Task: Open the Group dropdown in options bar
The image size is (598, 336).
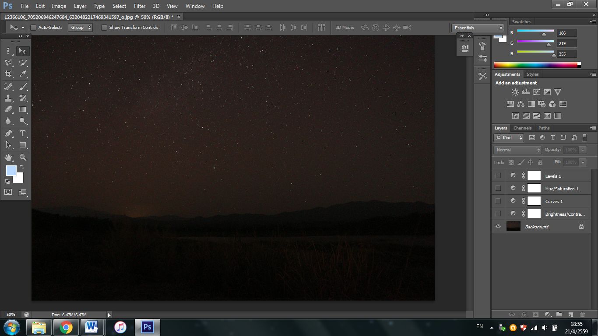Action: point(81,28)
